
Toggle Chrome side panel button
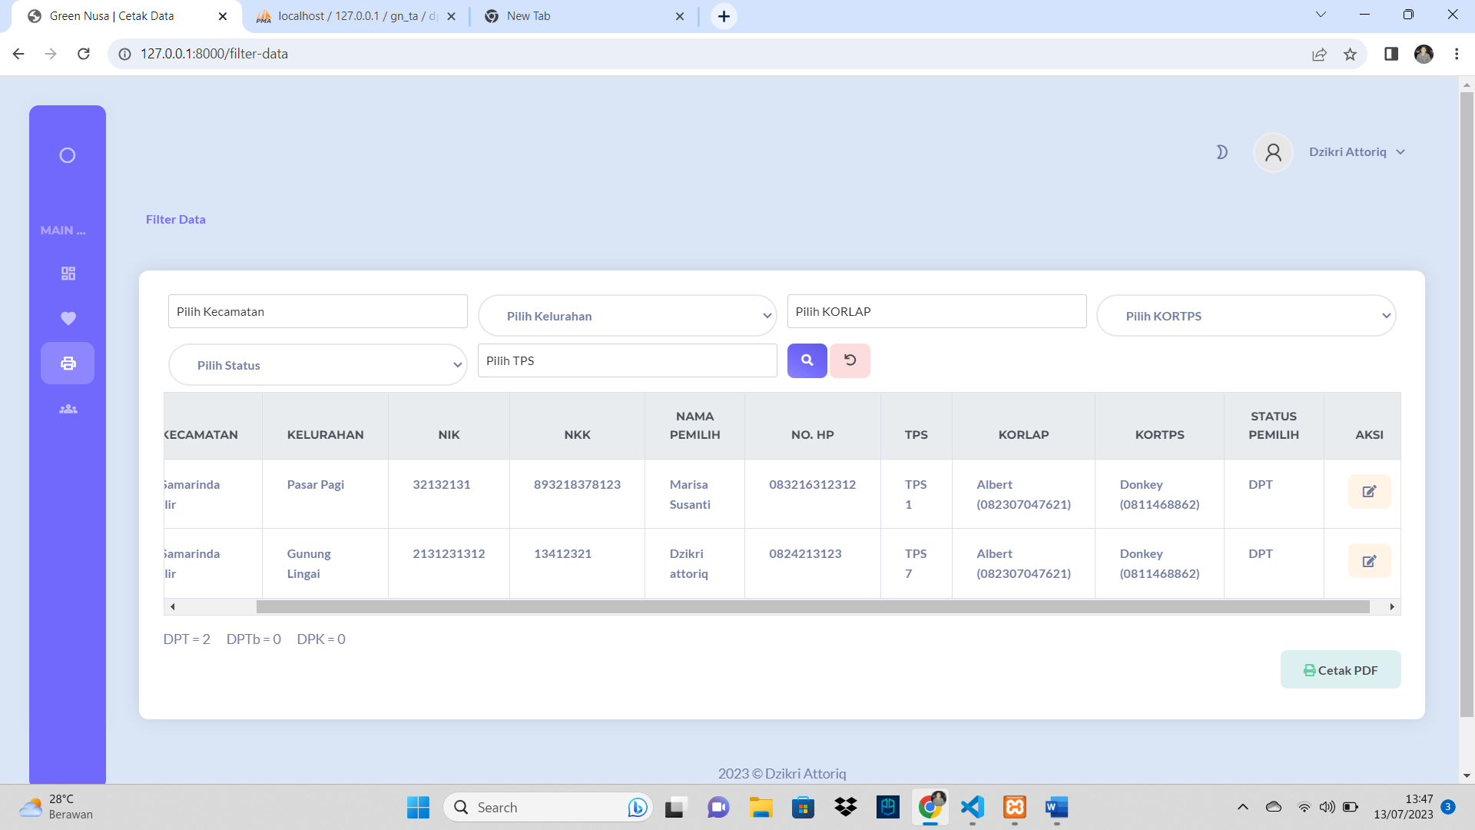1390,54
